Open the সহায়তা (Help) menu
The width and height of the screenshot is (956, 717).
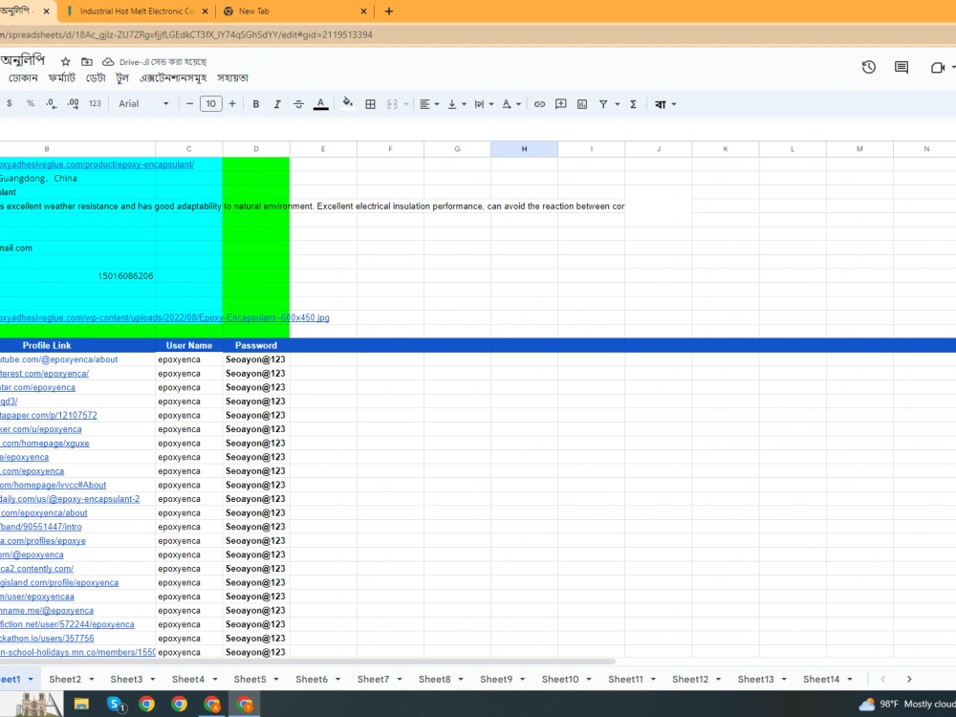(233, 78)
